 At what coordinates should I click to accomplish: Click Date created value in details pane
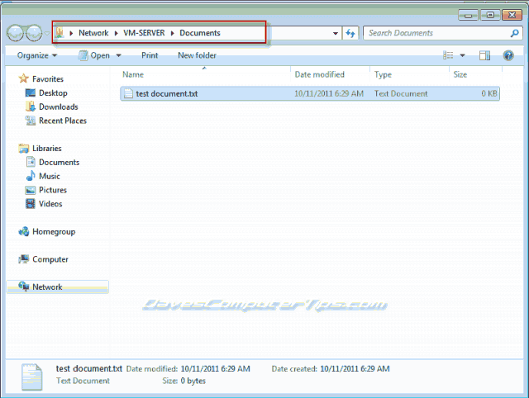[355, 368]
